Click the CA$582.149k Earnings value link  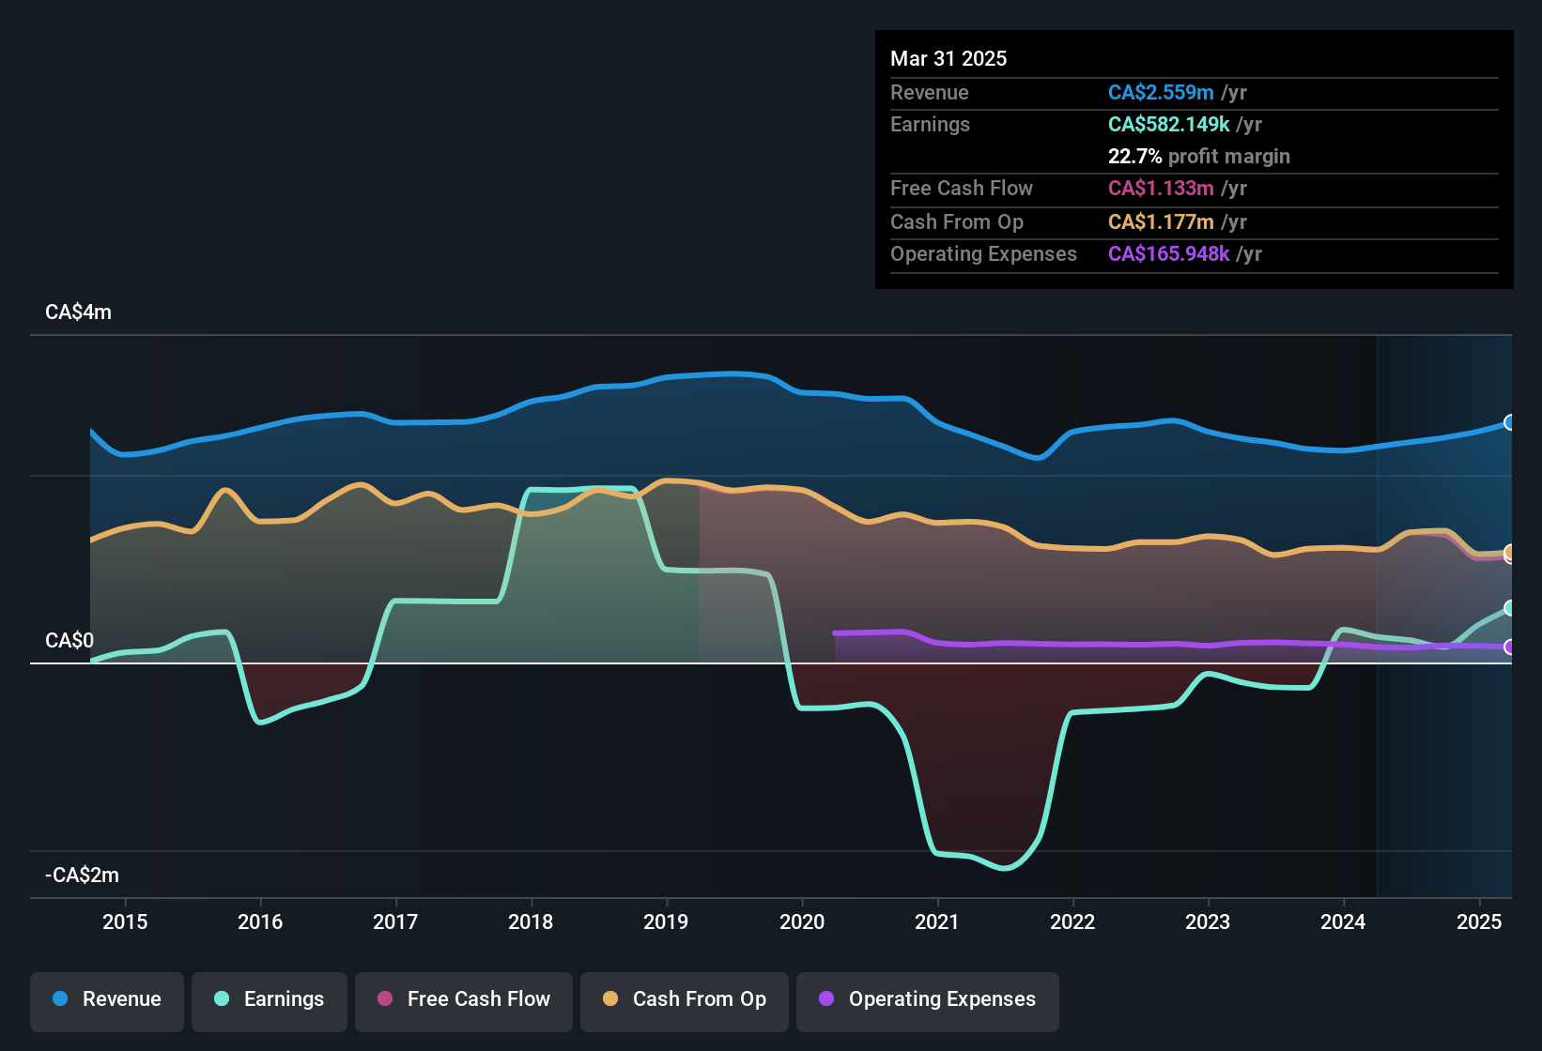(x=1168, y=124)
